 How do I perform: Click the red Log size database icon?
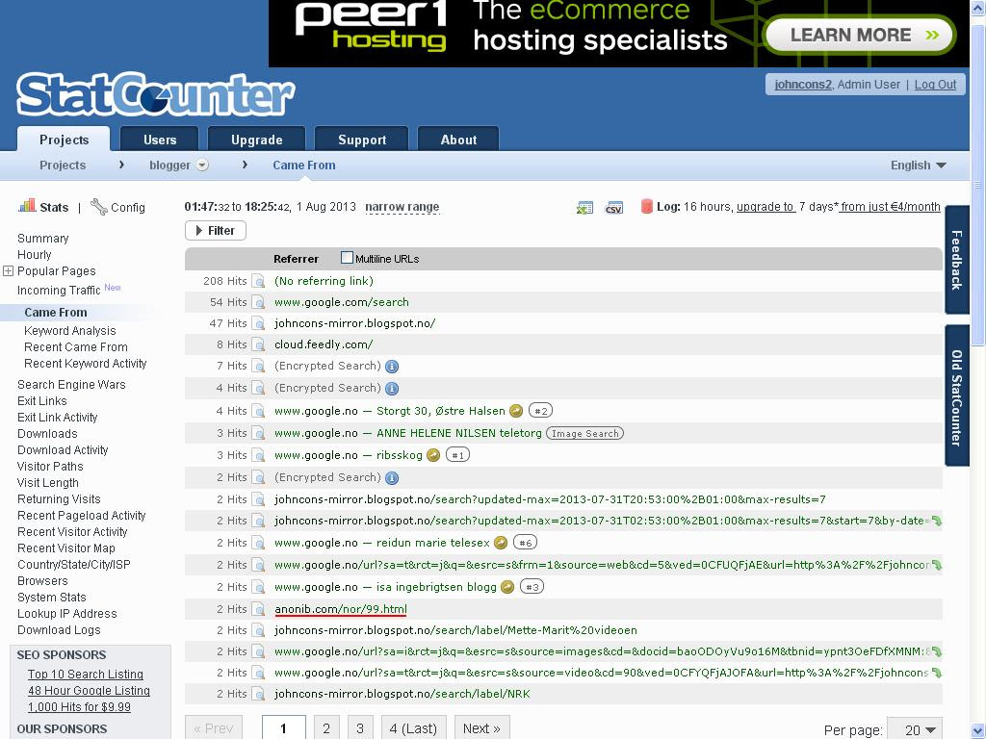646,206
